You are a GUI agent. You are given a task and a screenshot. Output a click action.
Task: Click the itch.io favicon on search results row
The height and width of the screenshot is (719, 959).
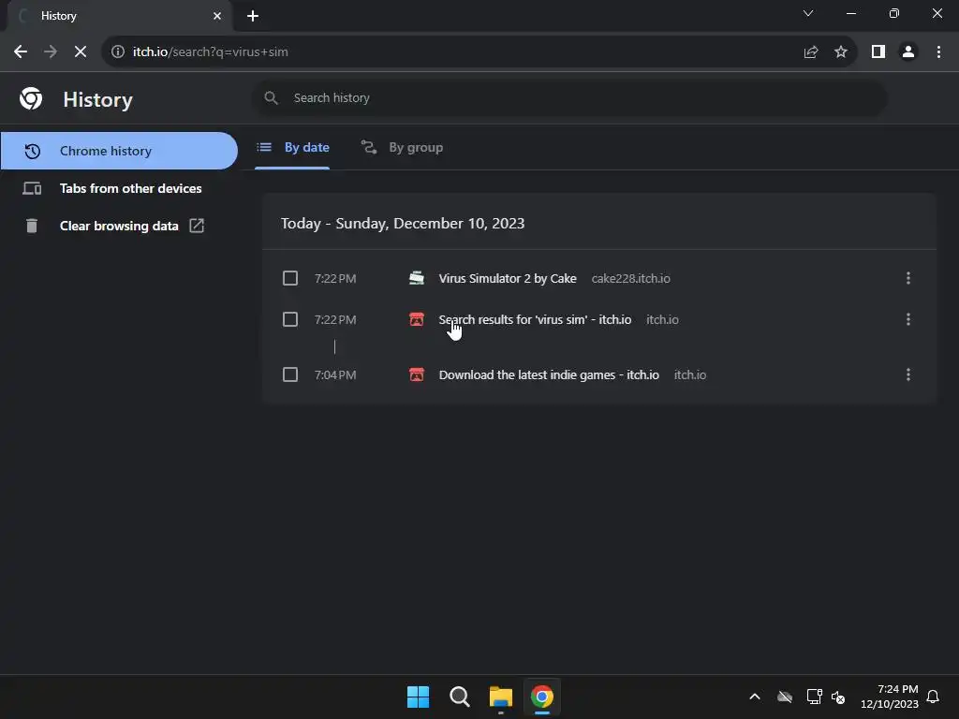click(417, 319)
